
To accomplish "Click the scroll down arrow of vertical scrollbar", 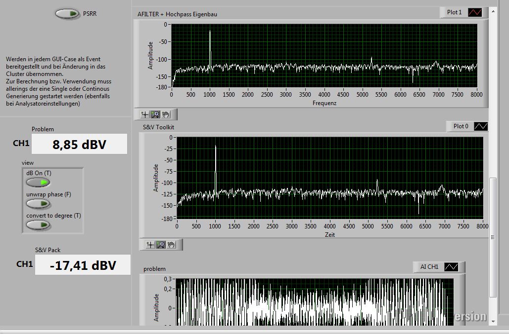I will (x=493, y=321).
